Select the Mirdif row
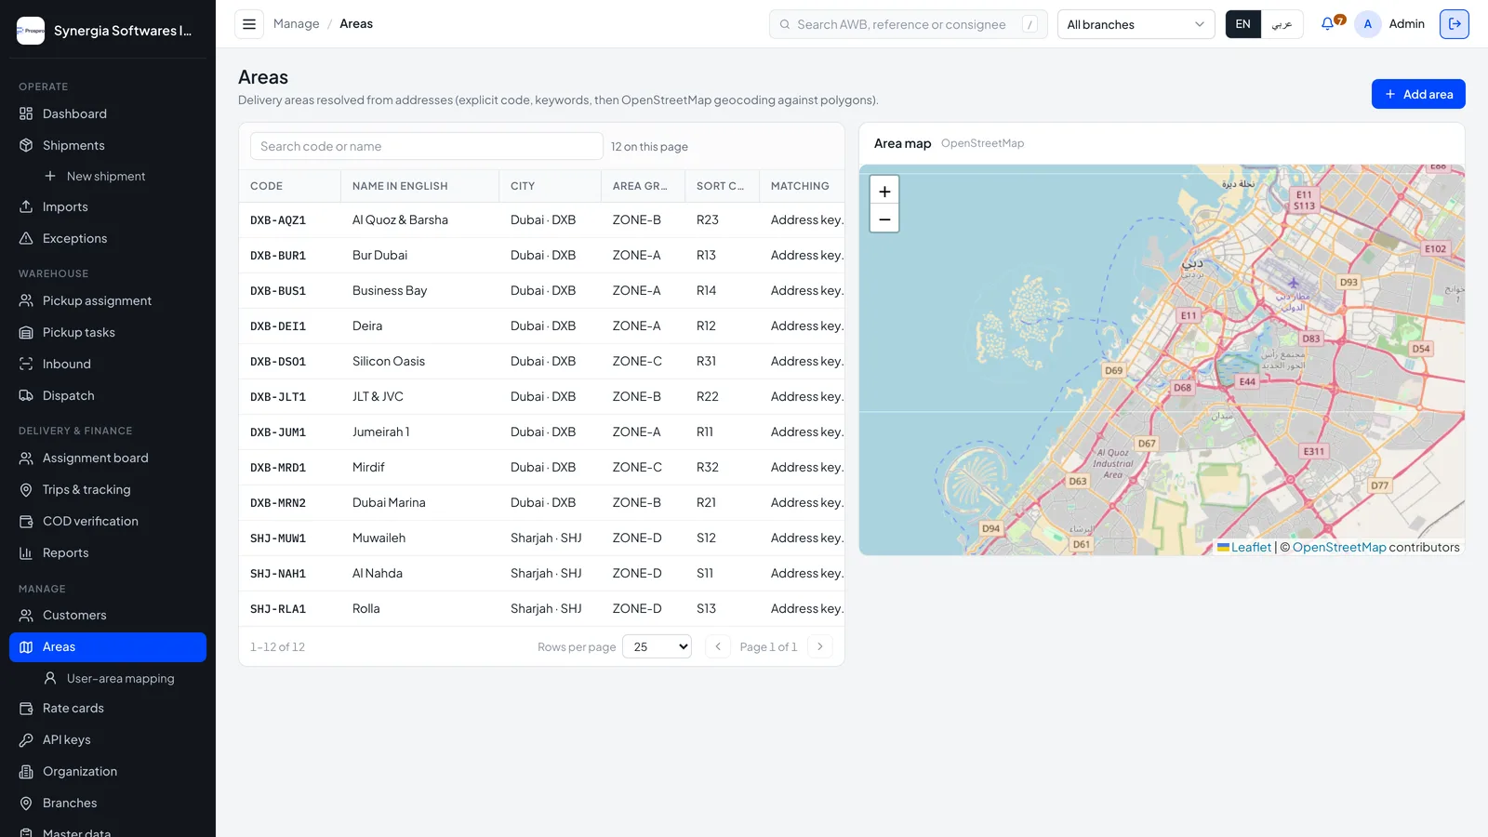This screenshot has height=837, width=1488. (541, 468)
